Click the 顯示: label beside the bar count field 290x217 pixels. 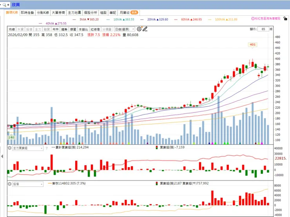[x=254, y=29]
